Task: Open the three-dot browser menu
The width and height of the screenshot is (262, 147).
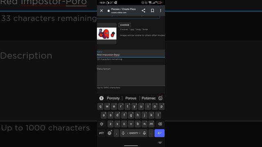Action: pyautogui.click(x=160, y=11)
